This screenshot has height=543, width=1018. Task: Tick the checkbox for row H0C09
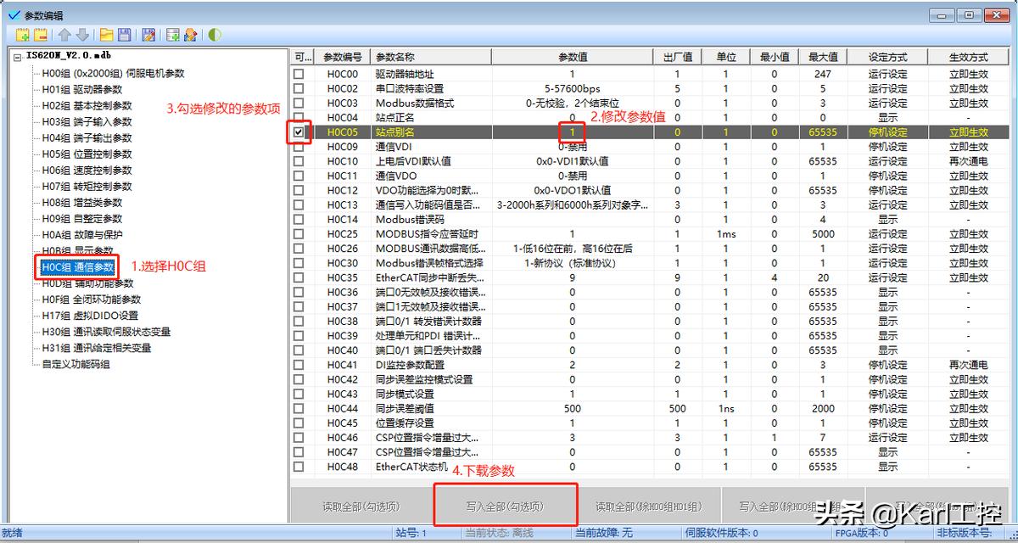click(x=299, y=147)
